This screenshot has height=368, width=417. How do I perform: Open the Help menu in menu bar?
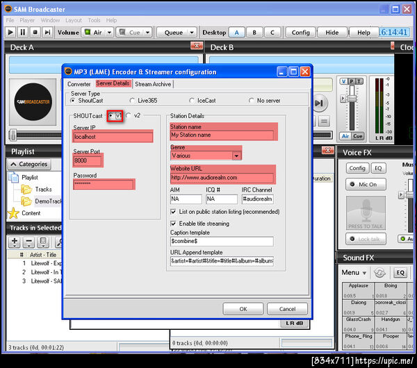click(x=111, y=20)
